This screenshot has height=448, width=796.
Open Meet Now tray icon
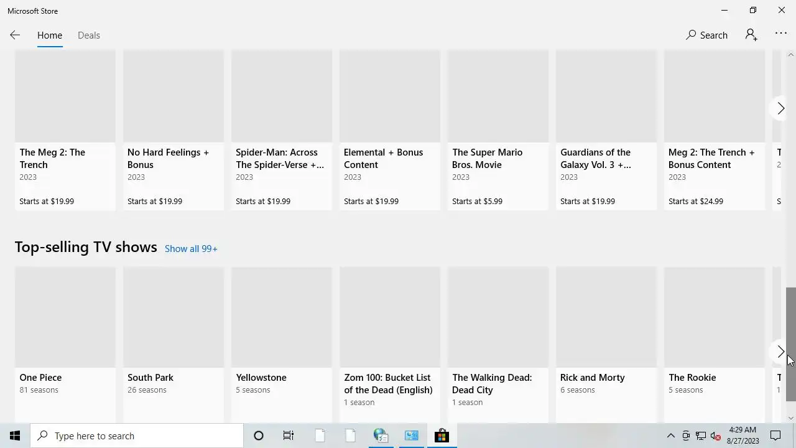[686, 436]
